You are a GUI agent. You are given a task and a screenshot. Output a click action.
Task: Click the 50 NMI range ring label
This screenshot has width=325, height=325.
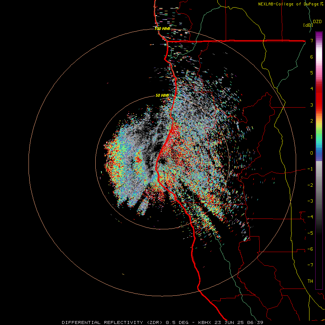(162, 96)
